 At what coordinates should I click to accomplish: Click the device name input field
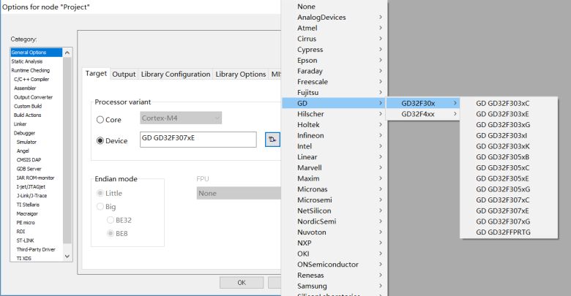click(x=198, y=140)
